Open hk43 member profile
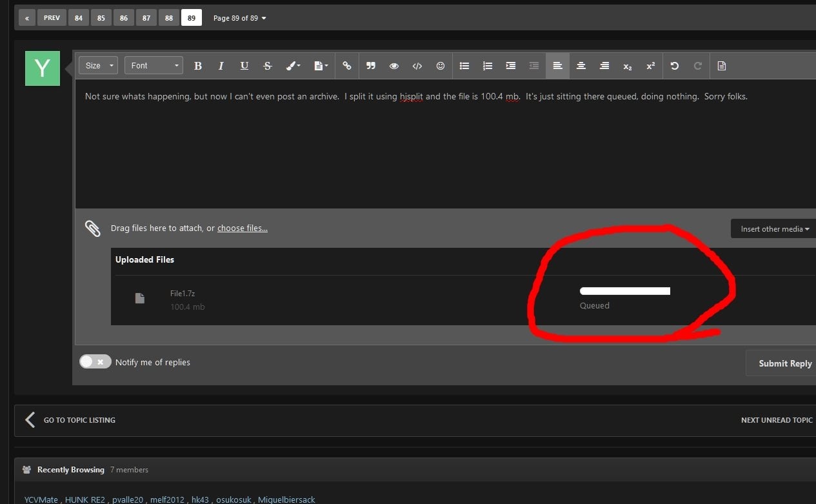The height and width of the screenshot is (504, 816). click(x=200, y=499)
